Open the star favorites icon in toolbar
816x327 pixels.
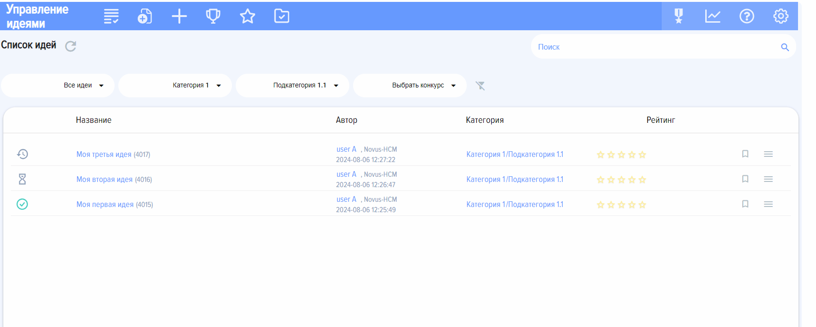(x=248, y=17)
